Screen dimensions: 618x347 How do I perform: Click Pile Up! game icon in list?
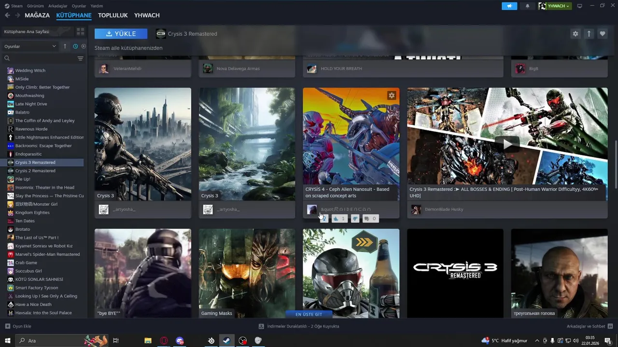(x=11, y=179)
